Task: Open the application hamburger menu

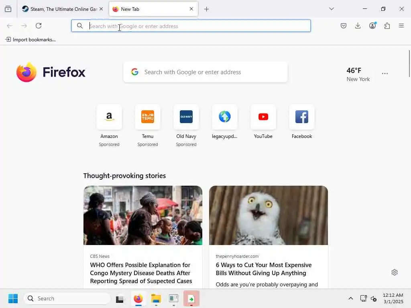Action: pos(401,26)
